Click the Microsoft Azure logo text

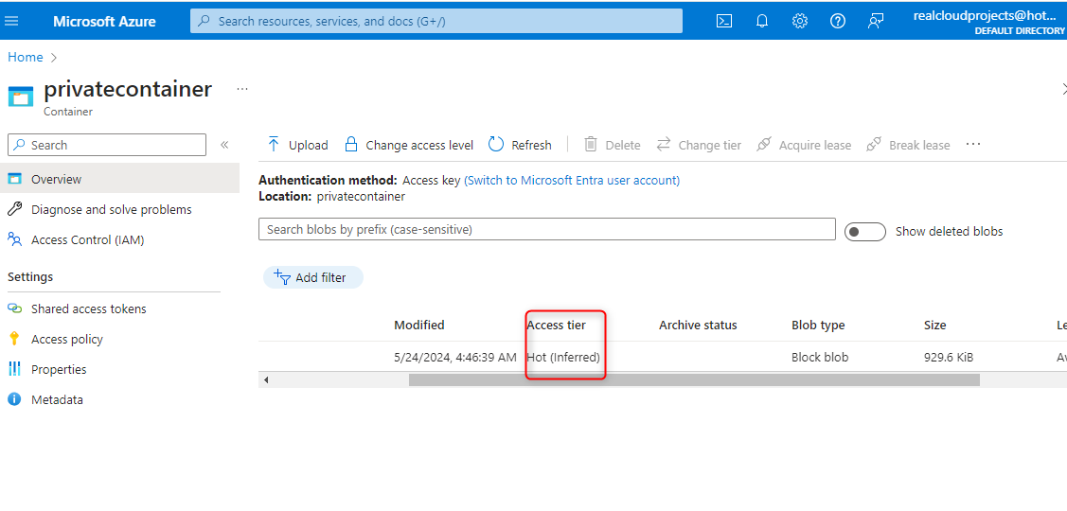point(104,21)
